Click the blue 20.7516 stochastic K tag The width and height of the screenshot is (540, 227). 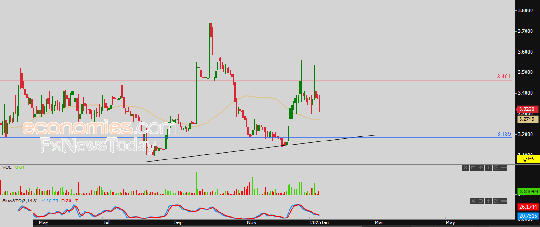[528, 216]
